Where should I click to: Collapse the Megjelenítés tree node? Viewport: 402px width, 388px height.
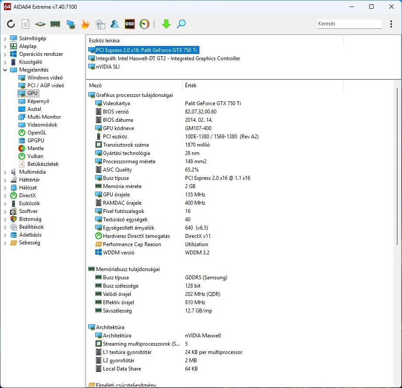5,70
